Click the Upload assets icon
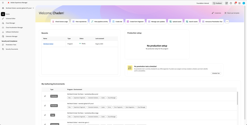The image size is (247, 125). click(x=171, y=22)
